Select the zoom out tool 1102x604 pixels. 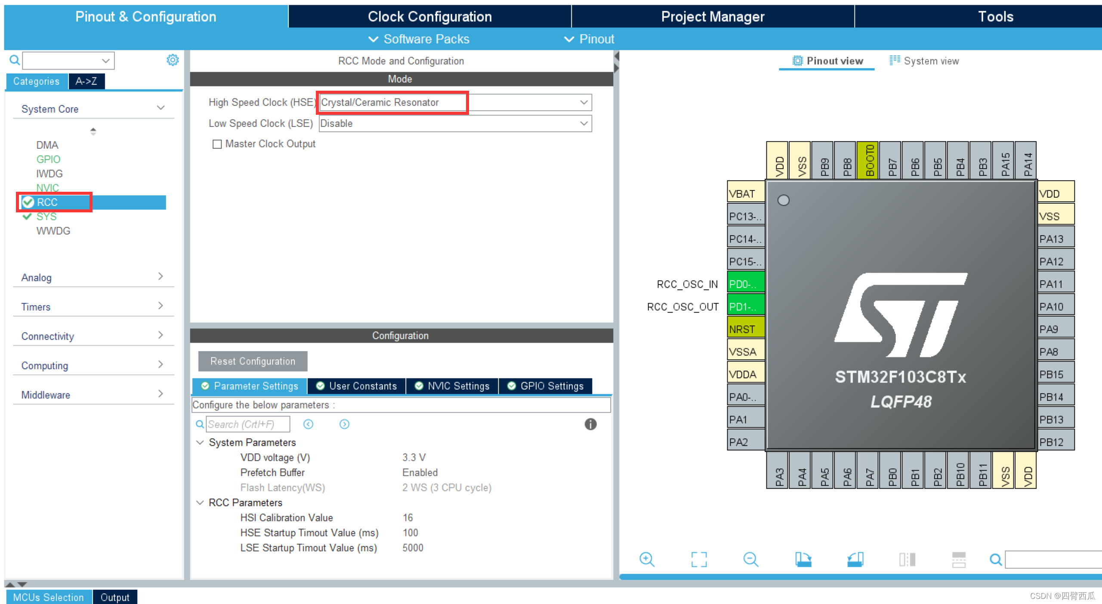(x=750, y=559)
